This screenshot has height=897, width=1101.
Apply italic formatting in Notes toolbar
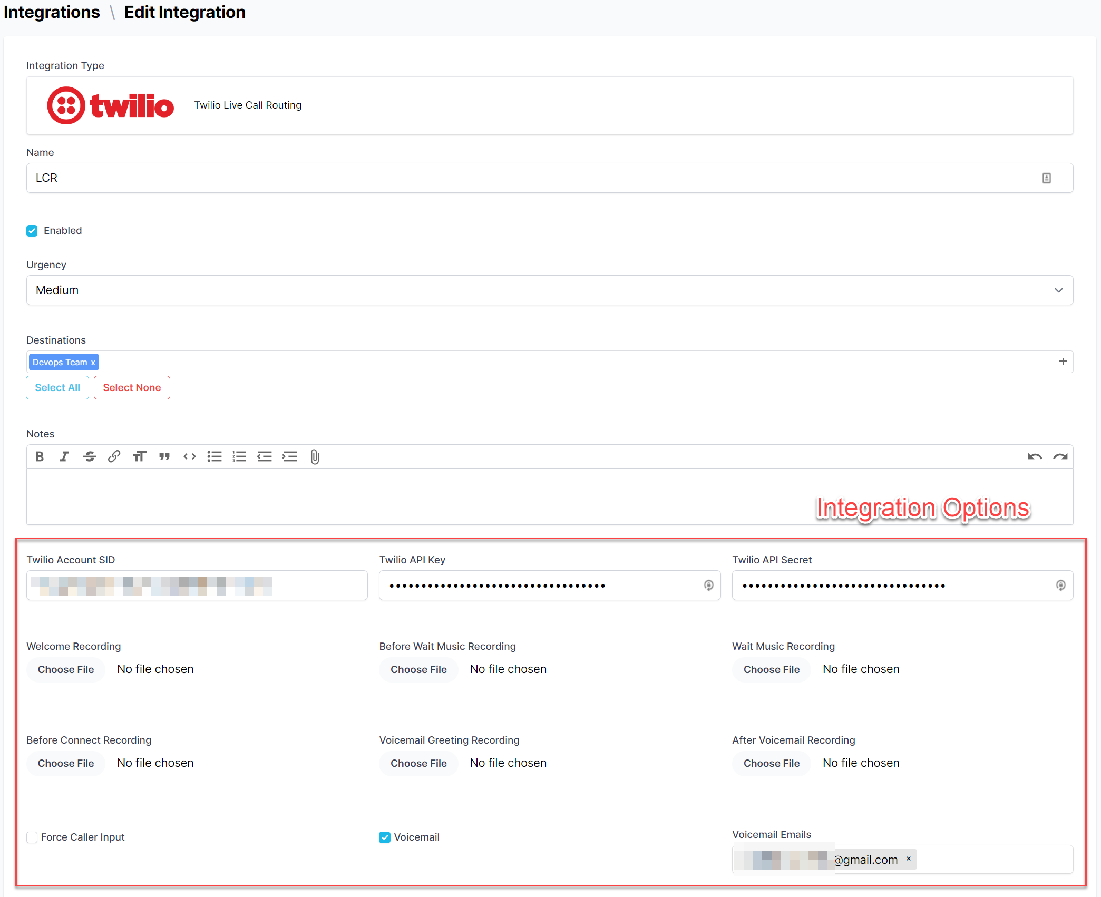pyautogui.click(x=64, y=456)
